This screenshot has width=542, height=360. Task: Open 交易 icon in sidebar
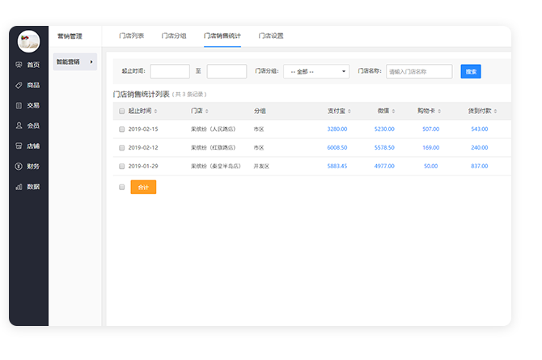pos(19,105)
